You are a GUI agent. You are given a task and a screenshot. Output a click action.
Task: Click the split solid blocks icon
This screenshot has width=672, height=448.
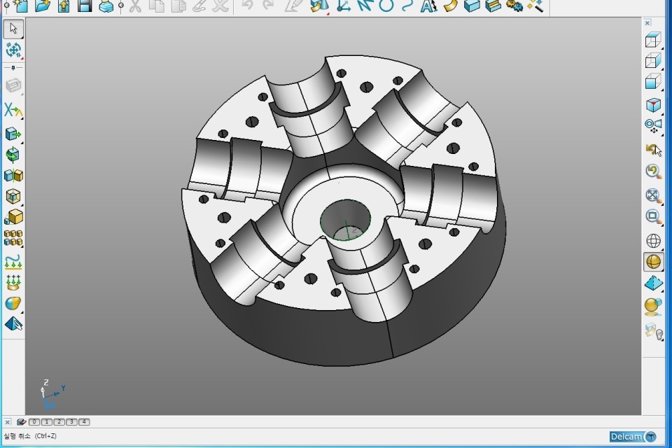point(13,175)
